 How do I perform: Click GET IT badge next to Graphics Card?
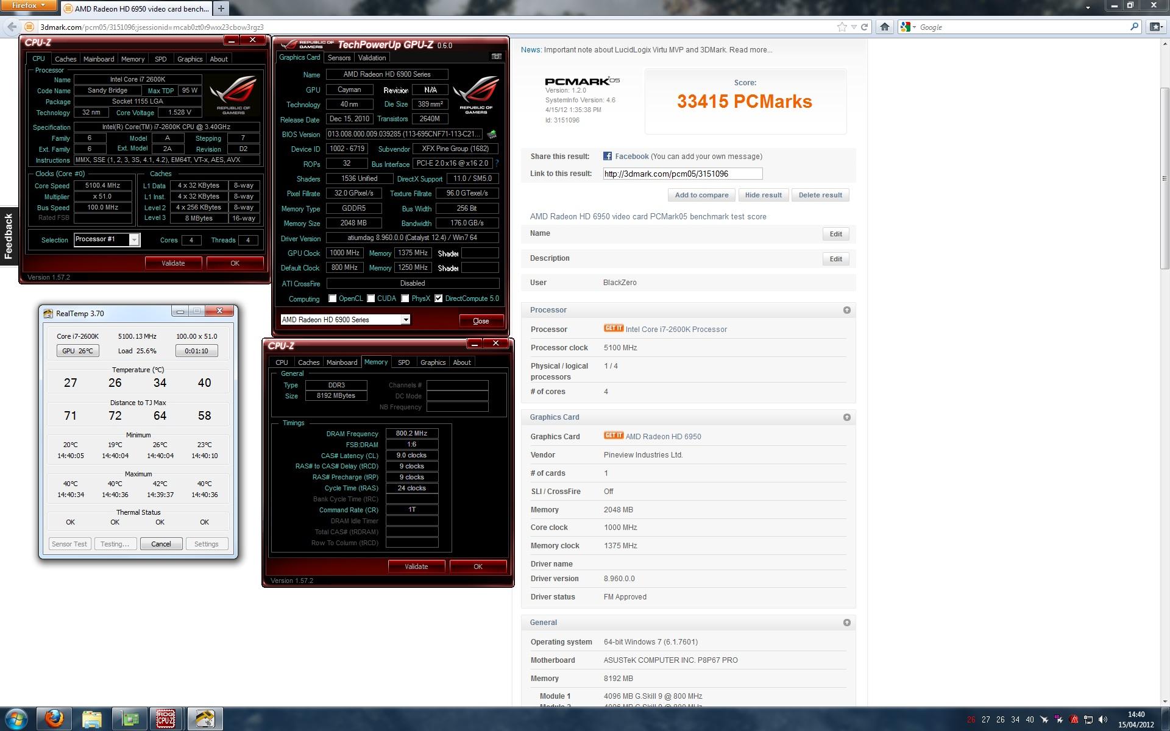(614, 436)
